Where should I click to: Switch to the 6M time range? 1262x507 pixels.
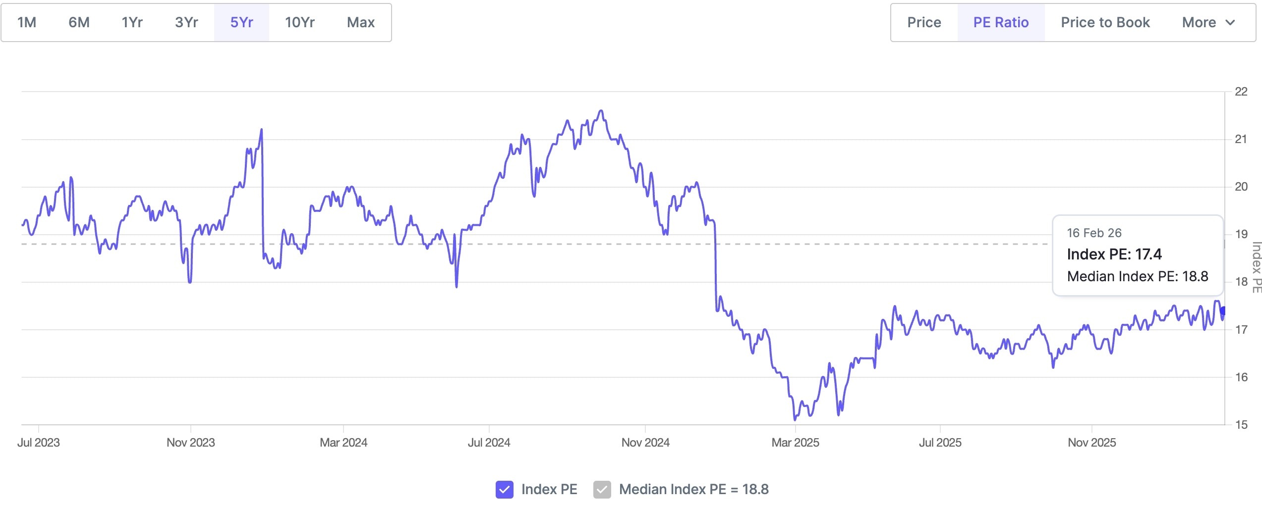click(x=79, y=23)
